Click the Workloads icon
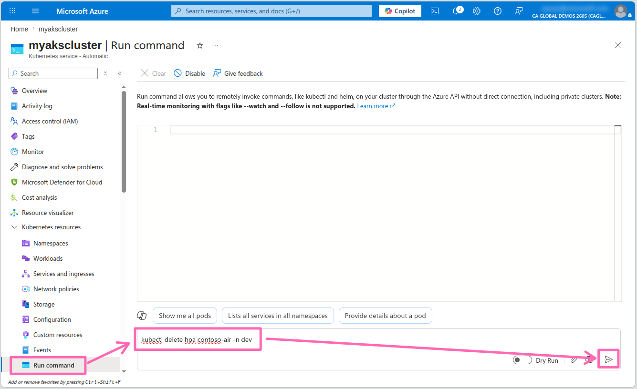The width and height of the screenshot is (637, 389). 26,258
